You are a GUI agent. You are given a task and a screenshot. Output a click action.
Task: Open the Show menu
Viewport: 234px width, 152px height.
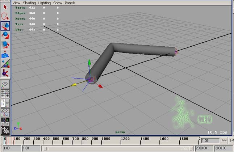pyautogui.click(x=58, y=3)
